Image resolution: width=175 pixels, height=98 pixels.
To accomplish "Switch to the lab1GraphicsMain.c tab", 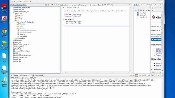I will 80,5.
